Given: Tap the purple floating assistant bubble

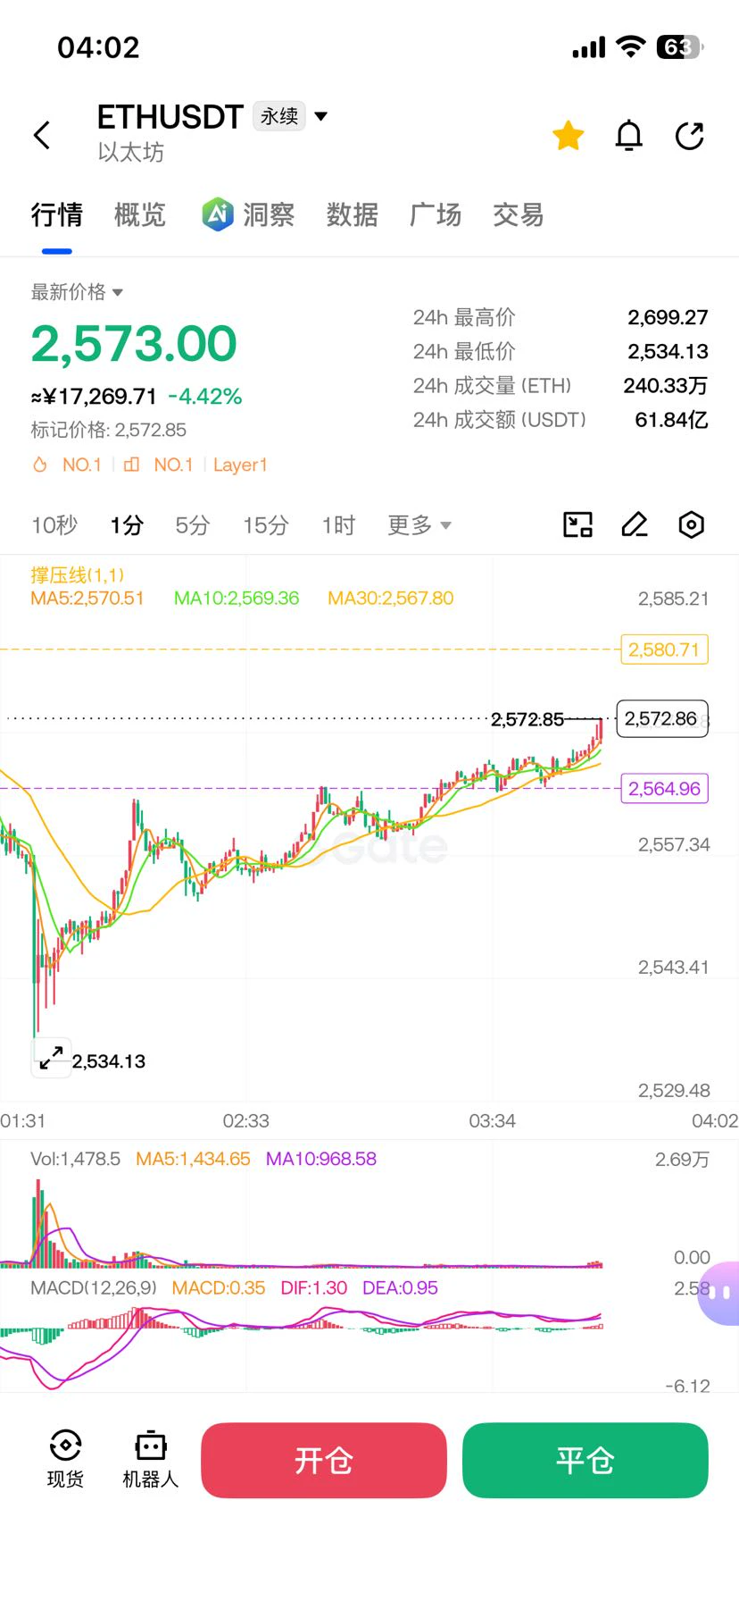Looking at the screenshot, I should 719,1292.
